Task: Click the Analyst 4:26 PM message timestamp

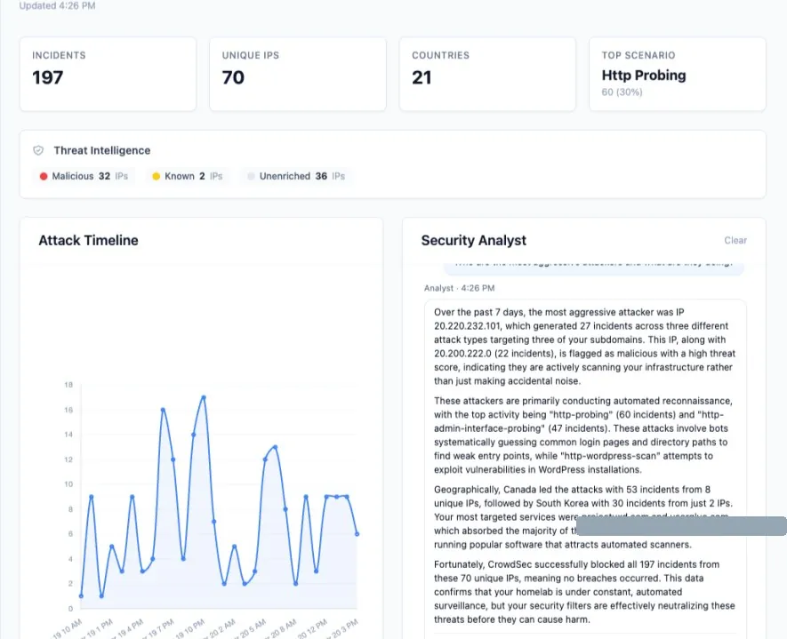Action: pos(459,288)
